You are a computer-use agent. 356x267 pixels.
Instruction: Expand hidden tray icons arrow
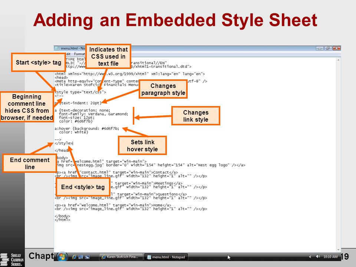coord(310,257)
